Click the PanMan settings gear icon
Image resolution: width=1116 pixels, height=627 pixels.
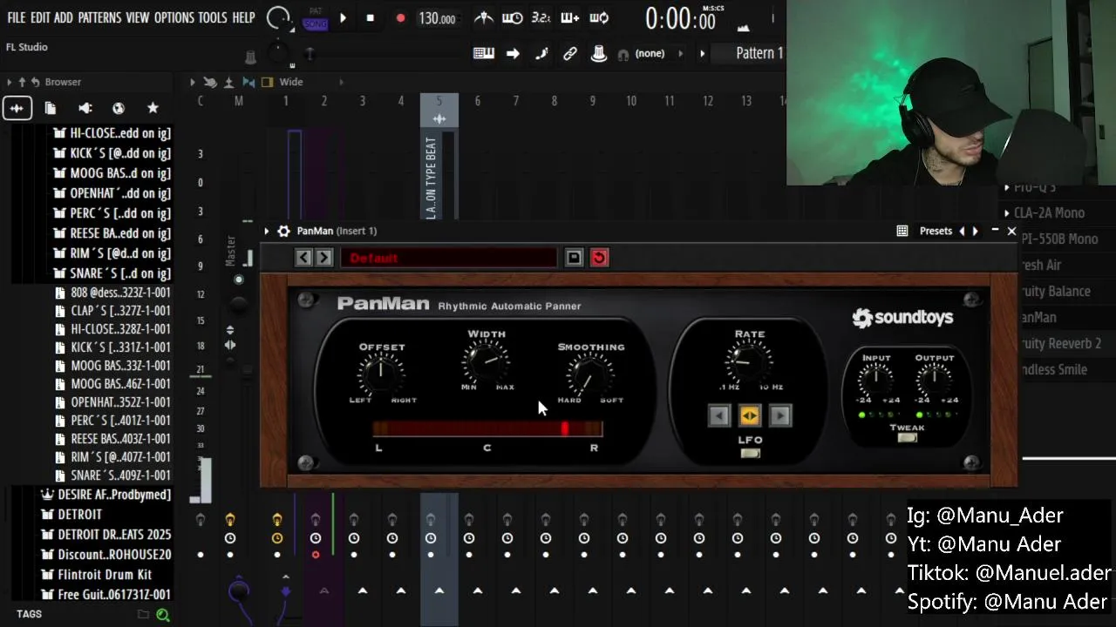(283, 231)
